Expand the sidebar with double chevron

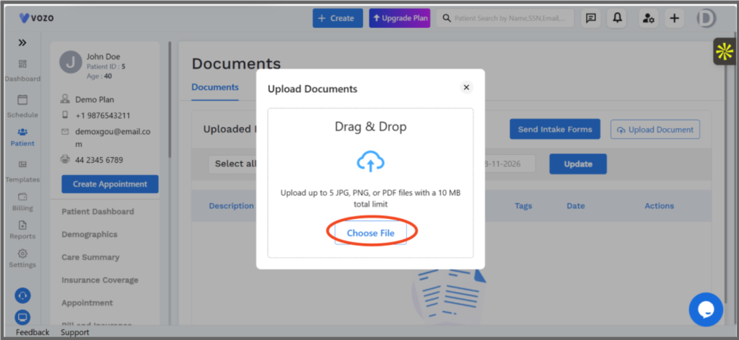click(x=22, y=42)
